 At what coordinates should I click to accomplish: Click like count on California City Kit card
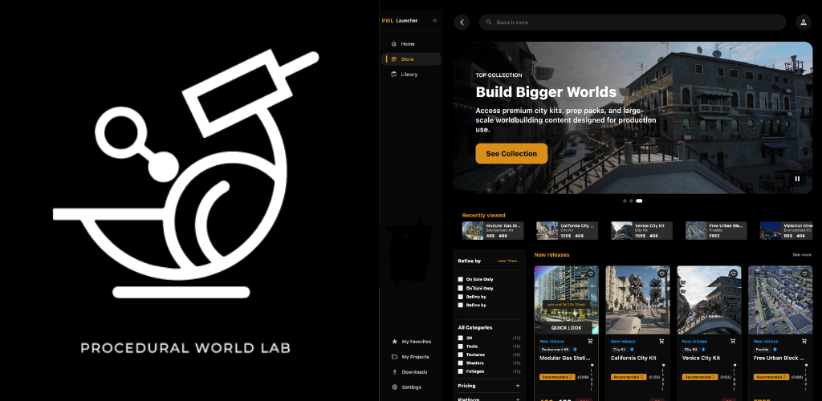653,377
